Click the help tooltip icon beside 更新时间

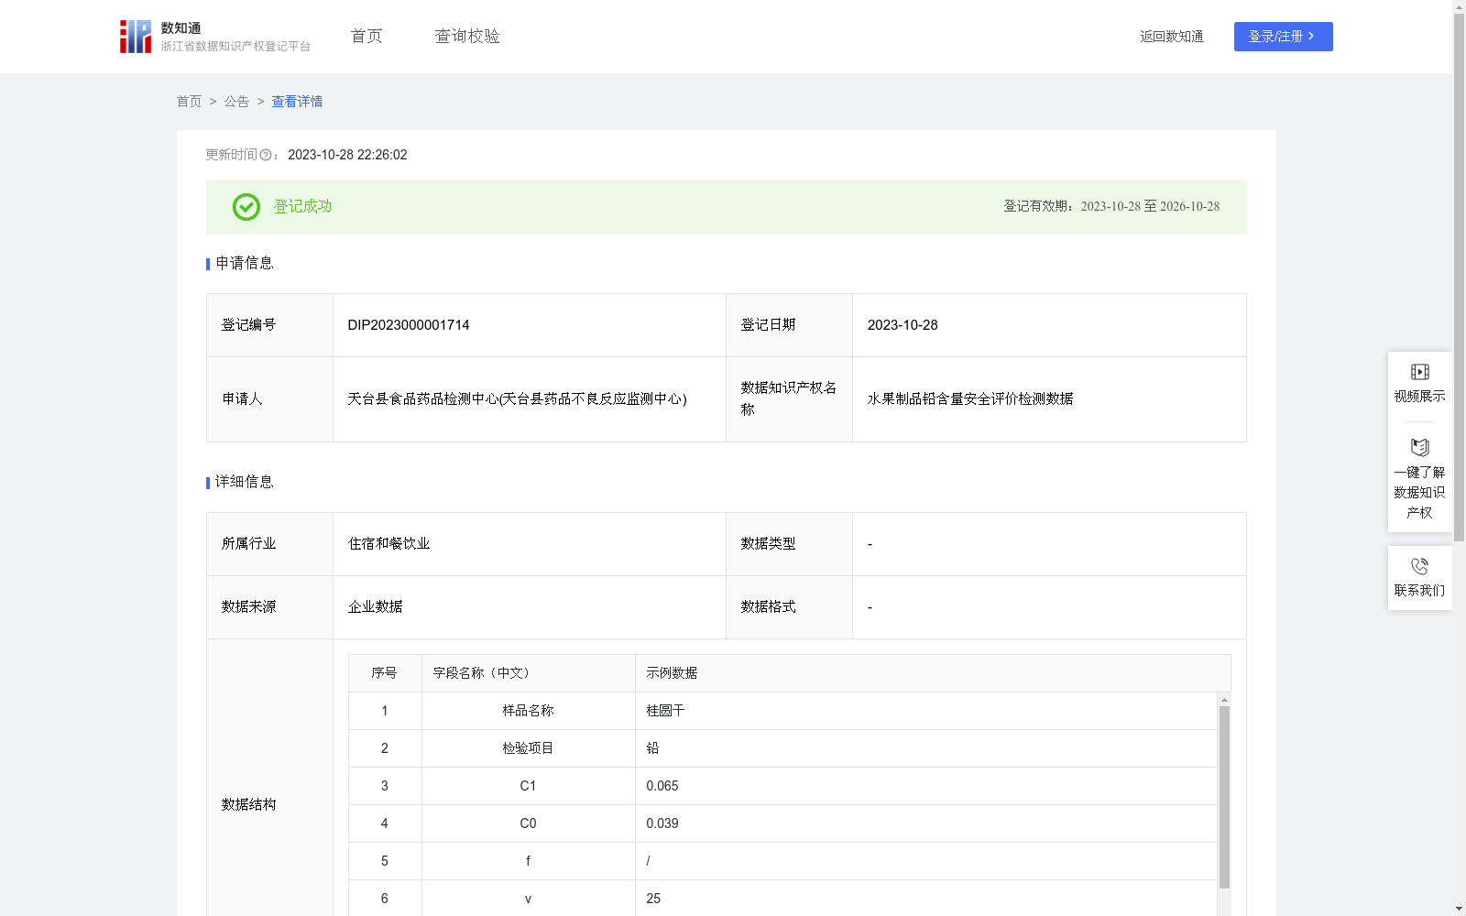click(x=267, y=155)
